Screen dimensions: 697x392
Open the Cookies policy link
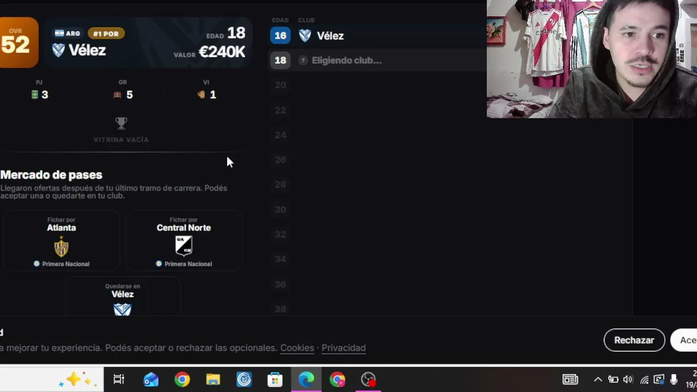tap(297, 348)
